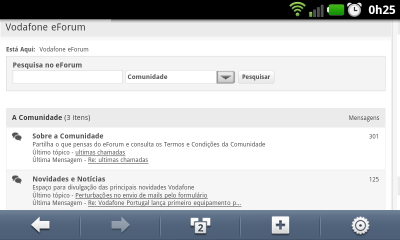Viewport: 400px width, 240px height.
Task: Tap the Wi-Fi status icon
Action: [297, 9]
